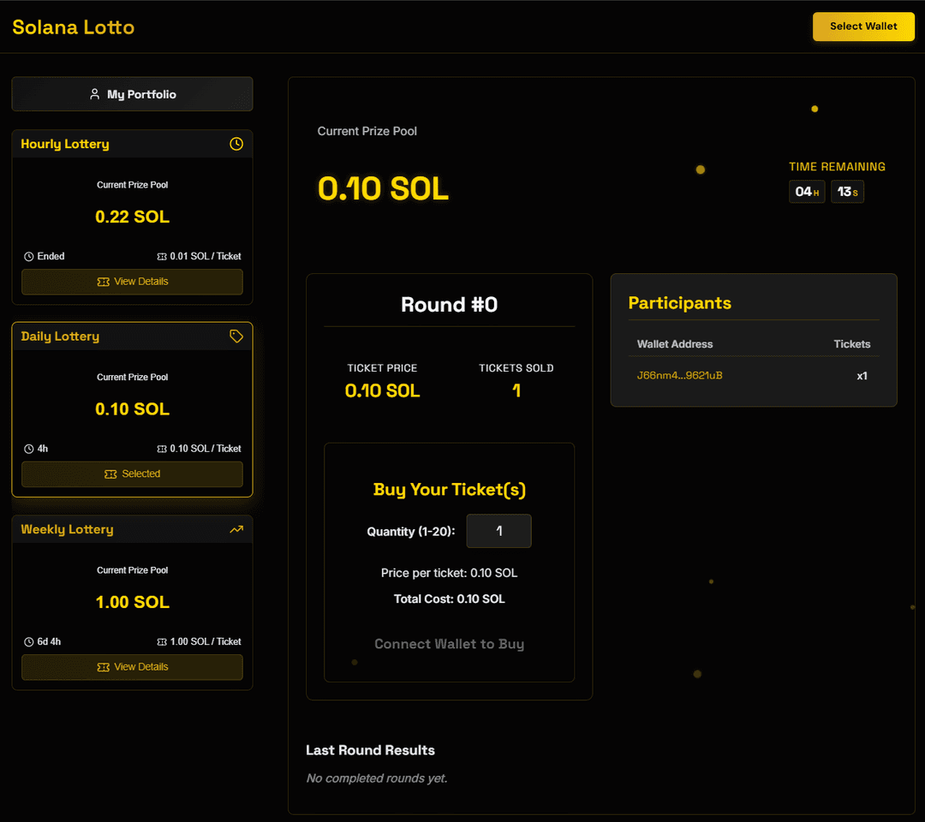Click the TIME REMAINING label
The width and height of the screenshot is (925, 822).
837,167
